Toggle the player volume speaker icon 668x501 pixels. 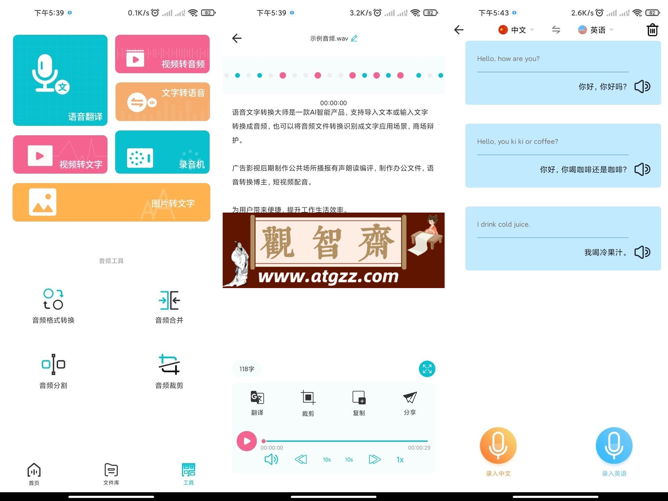coord(271,460)
